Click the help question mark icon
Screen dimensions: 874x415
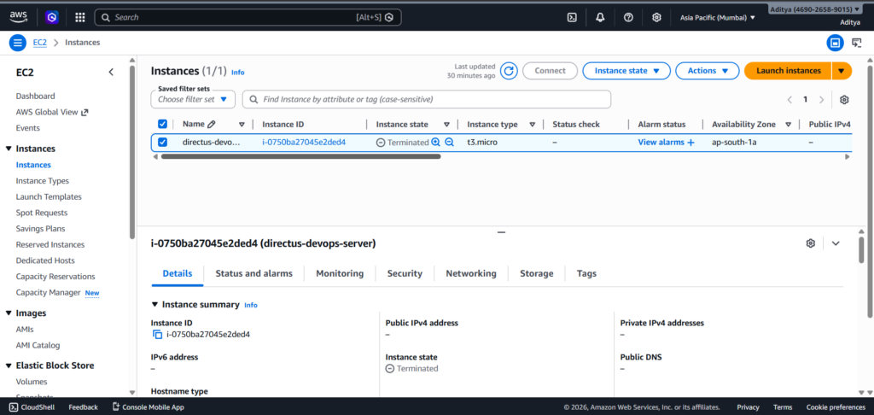[628, 17]
